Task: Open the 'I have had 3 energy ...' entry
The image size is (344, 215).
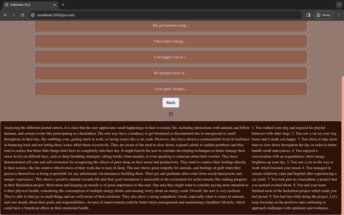Action: 171,41
